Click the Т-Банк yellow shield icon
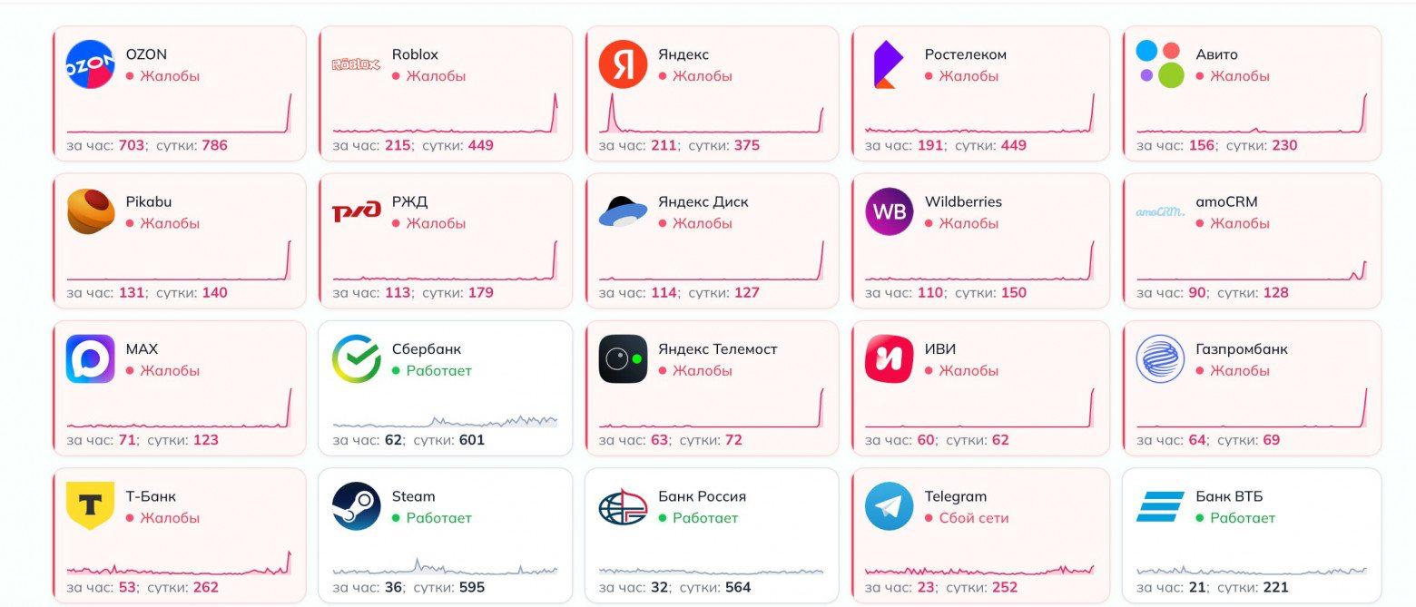Screen dimensions: 1416x607 (x=91, y=506)
